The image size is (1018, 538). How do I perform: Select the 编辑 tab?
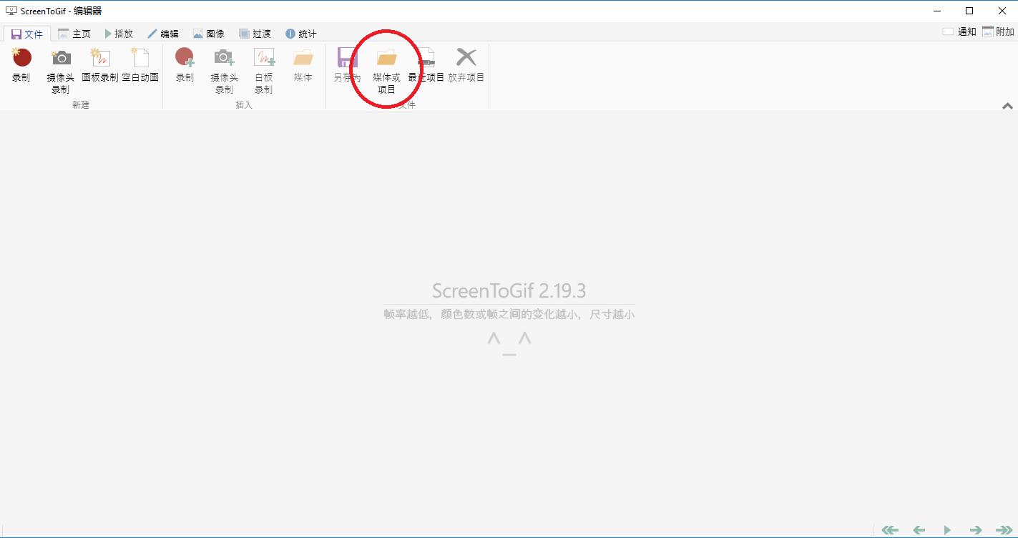[163, 34]
